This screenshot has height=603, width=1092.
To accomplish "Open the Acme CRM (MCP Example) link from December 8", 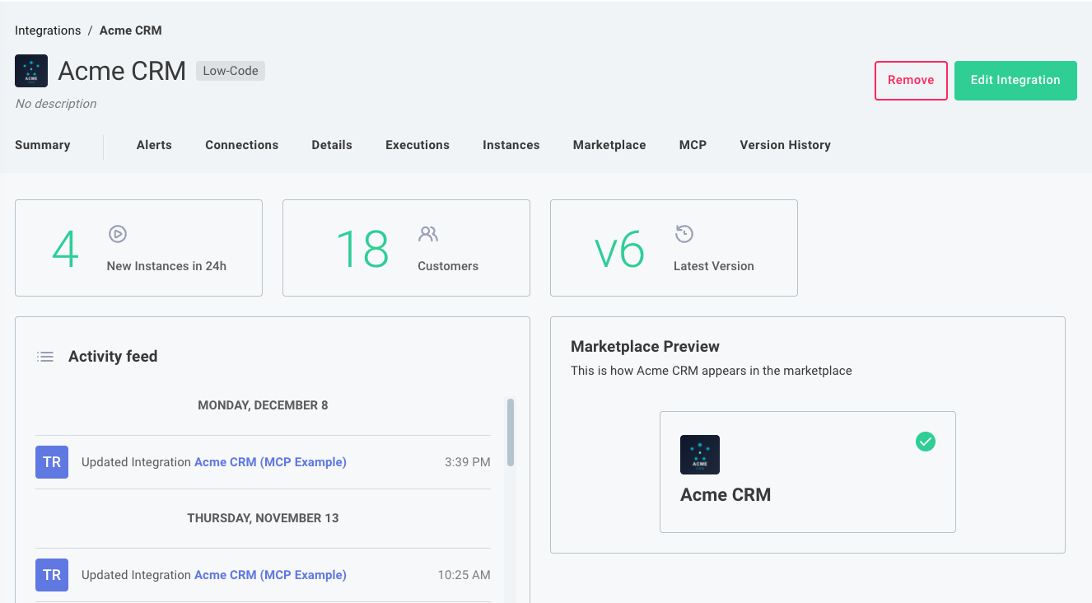I will [x=270, y=462].
